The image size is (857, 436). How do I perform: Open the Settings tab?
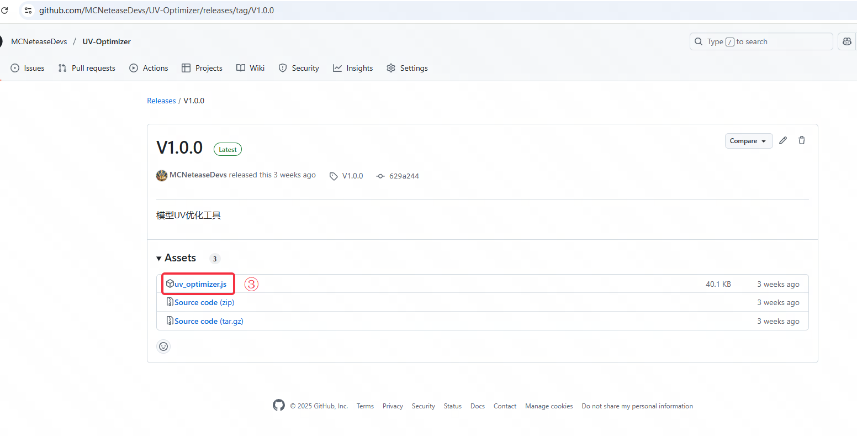coord(407,68)
